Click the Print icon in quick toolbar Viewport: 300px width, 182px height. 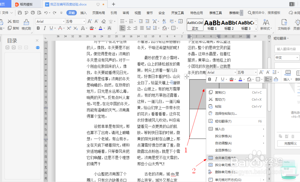click(33, 13)
